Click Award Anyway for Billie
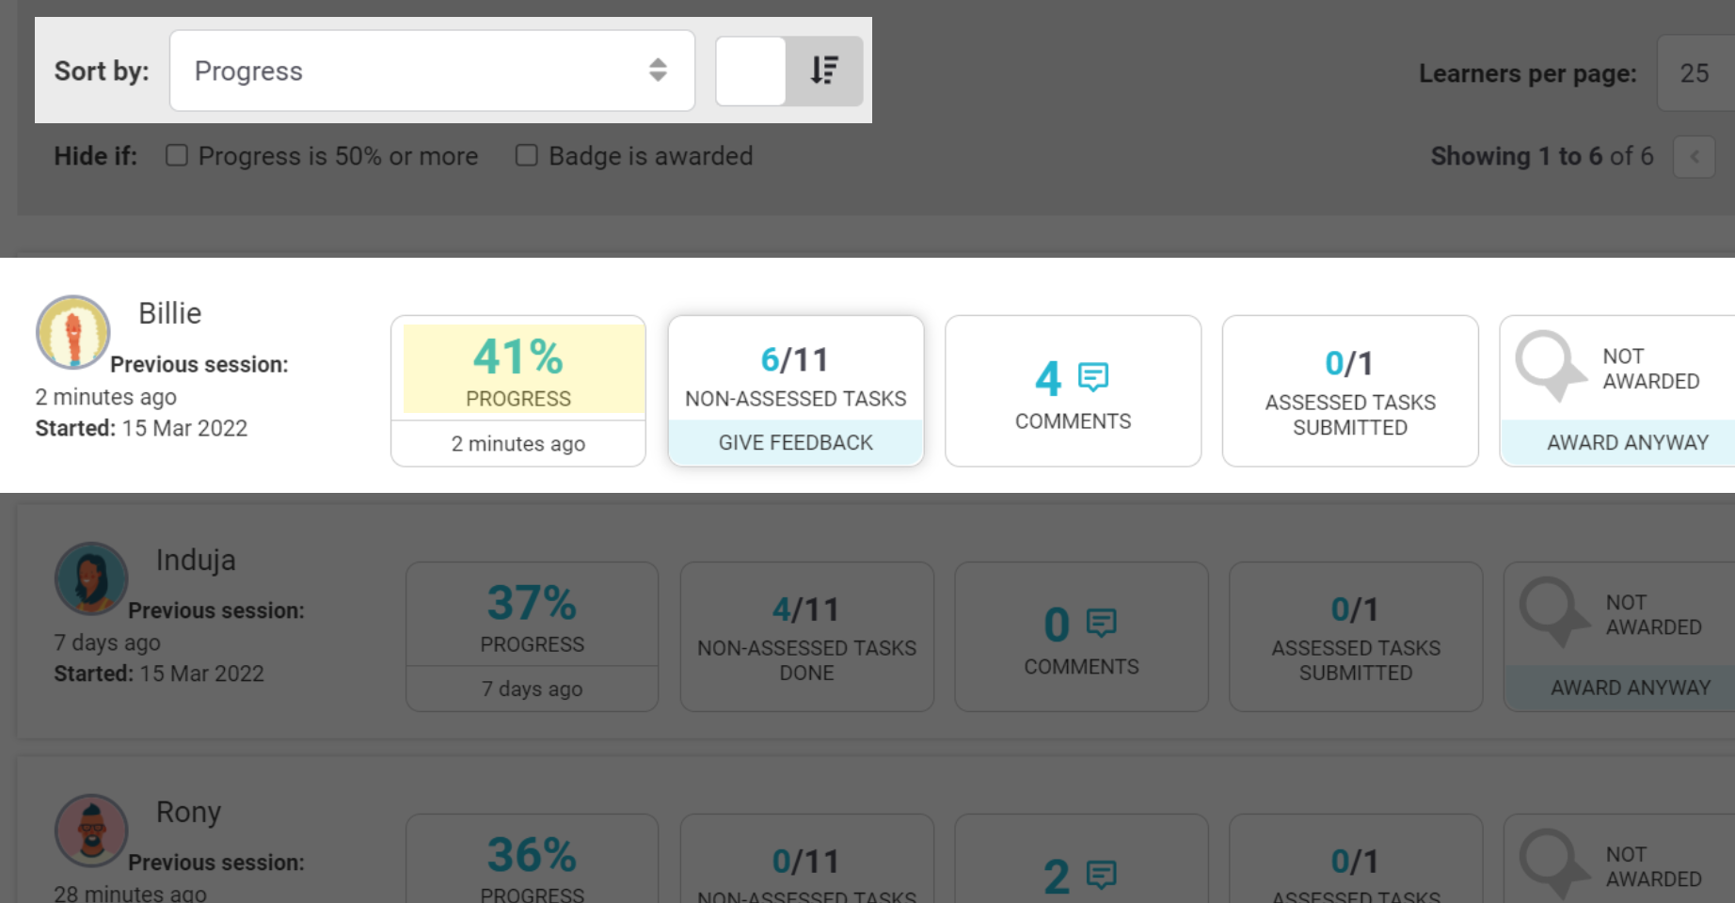 coord(1627,442)
